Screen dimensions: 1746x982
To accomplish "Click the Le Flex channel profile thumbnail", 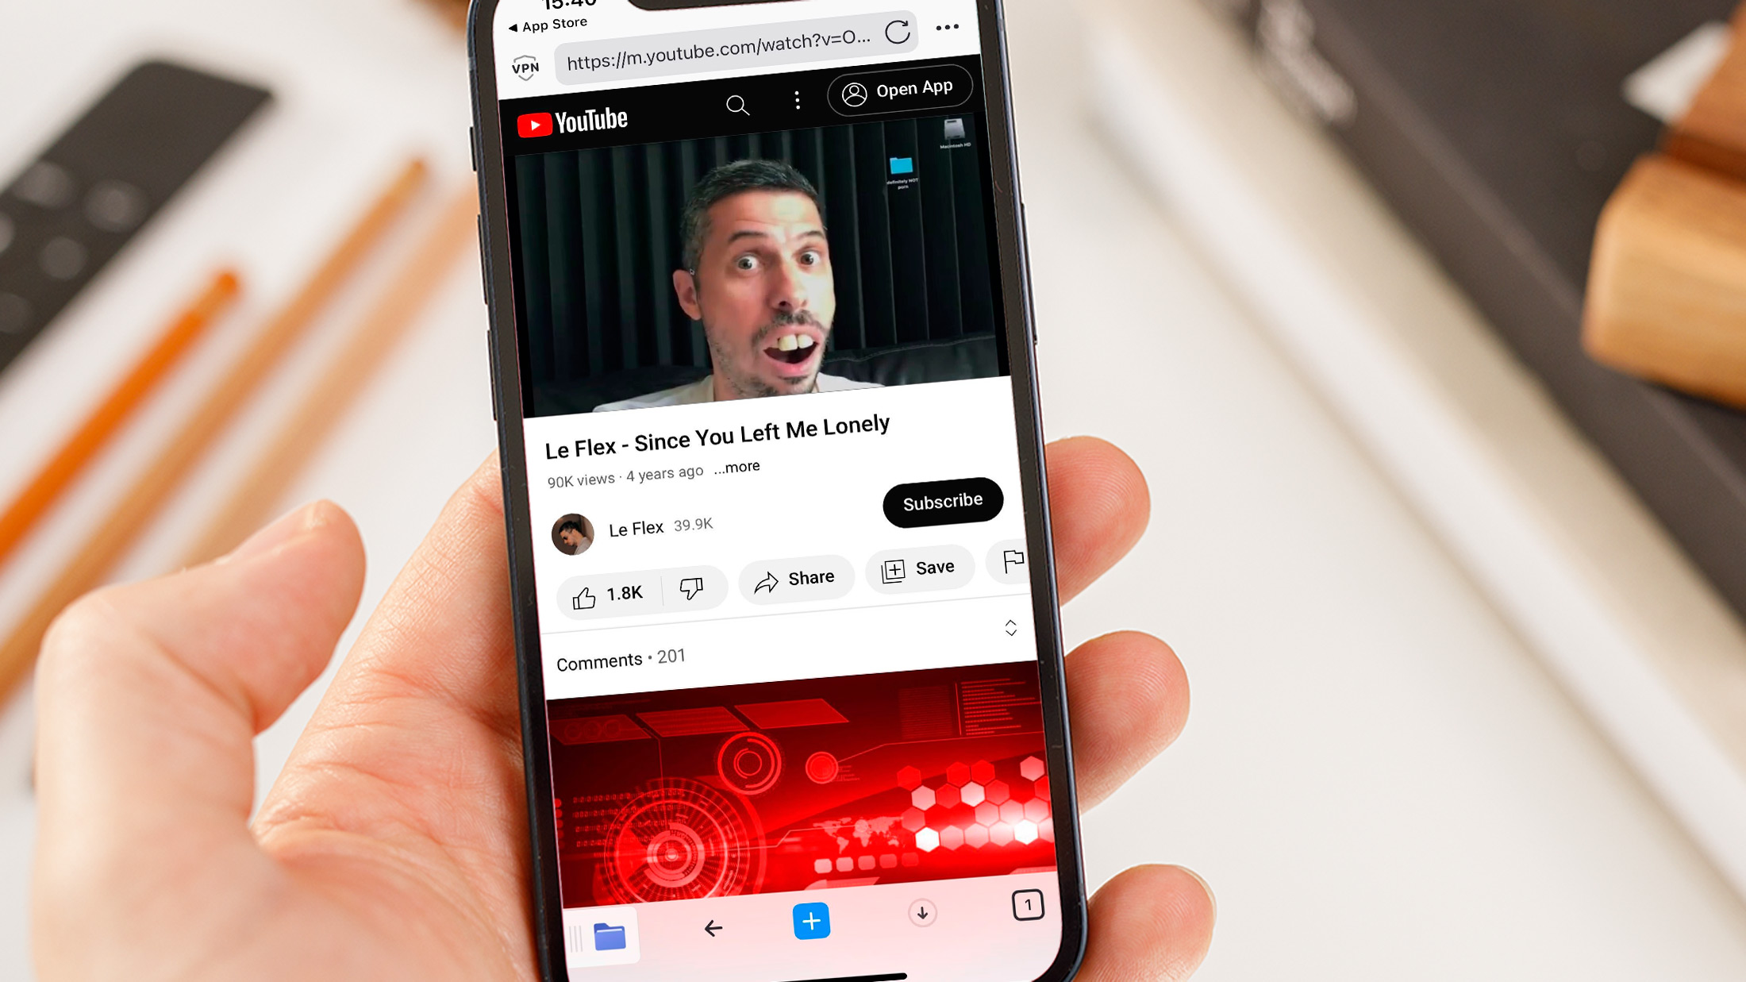I will pyautogui.click(x=573, y=531).
